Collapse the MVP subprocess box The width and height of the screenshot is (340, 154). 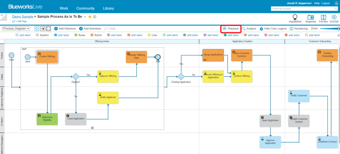[92, 128]
